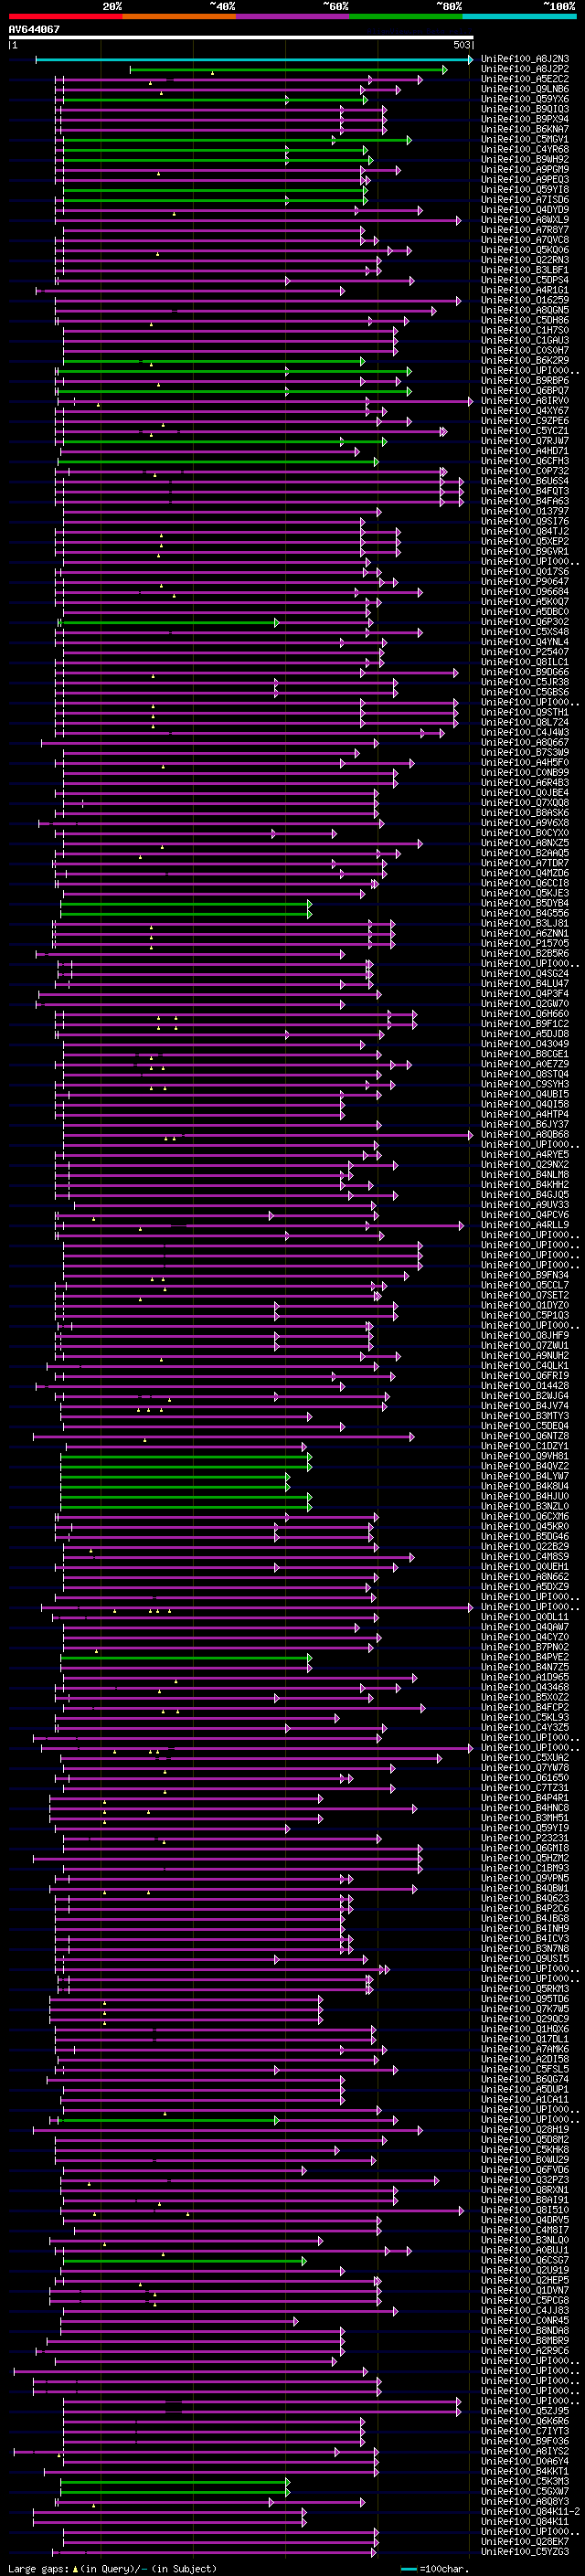Click the green ~80% legend color segment
This screenshot has height=2576, width=585.
(406, 16)
